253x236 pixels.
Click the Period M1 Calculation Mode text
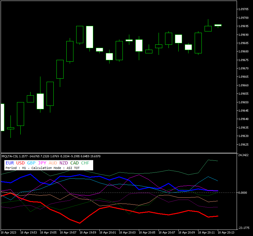point(42,168)
